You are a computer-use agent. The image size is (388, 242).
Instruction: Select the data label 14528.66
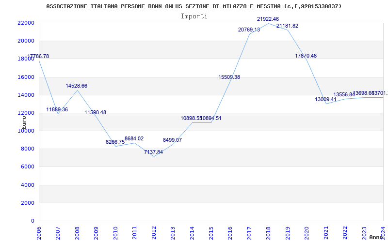tap(77, 86)
